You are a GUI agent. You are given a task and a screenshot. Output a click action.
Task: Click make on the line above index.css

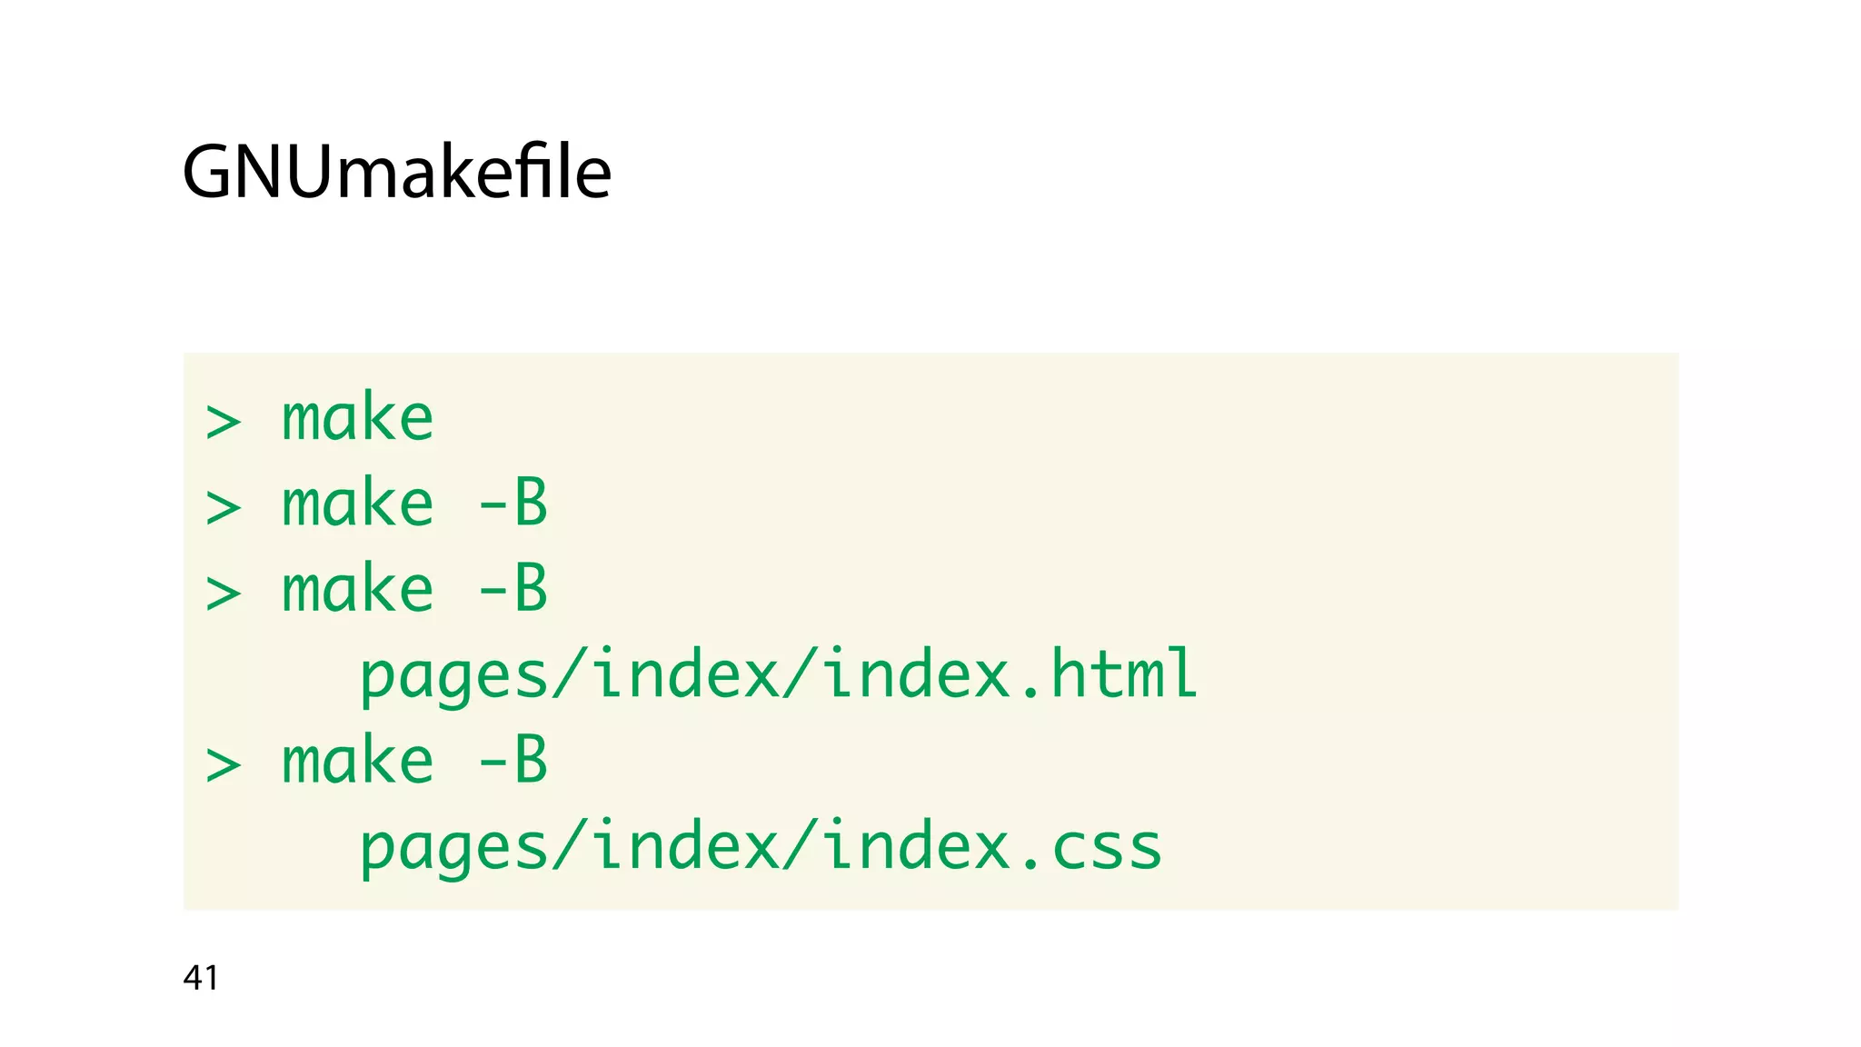tap(357, 762)
